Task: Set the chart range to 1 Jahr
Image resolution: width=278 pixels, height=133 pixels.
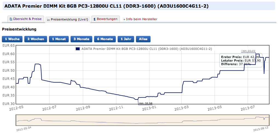Action: pyautogui.click(x=126, y=39)
